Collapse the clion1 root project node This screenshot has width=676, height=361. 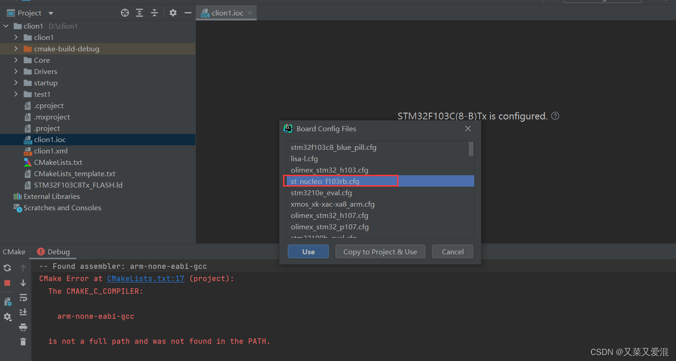6,26
